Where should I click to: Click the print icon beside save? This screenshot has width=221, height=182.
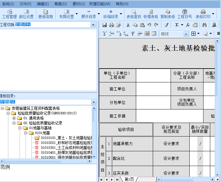pos(112,25)
